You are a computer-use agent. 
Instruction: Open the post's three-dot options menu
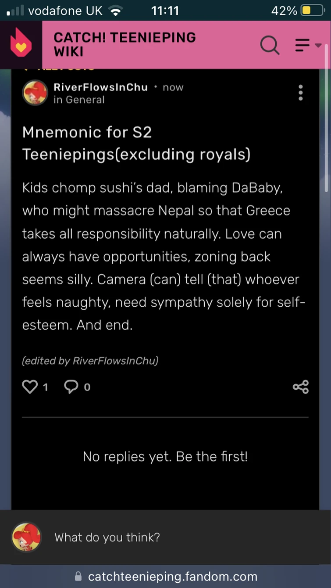[300, 93]
